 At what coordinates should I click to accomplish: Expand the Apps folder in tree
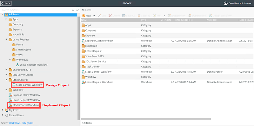6,19
